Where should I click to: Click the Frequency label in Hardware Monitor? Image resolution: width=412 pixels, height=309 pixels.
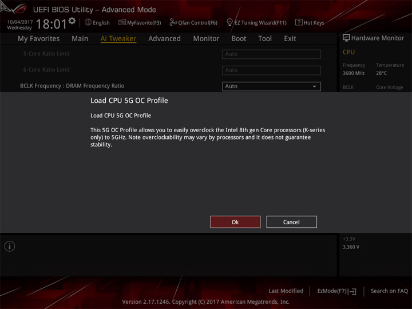tap(354, 65)
